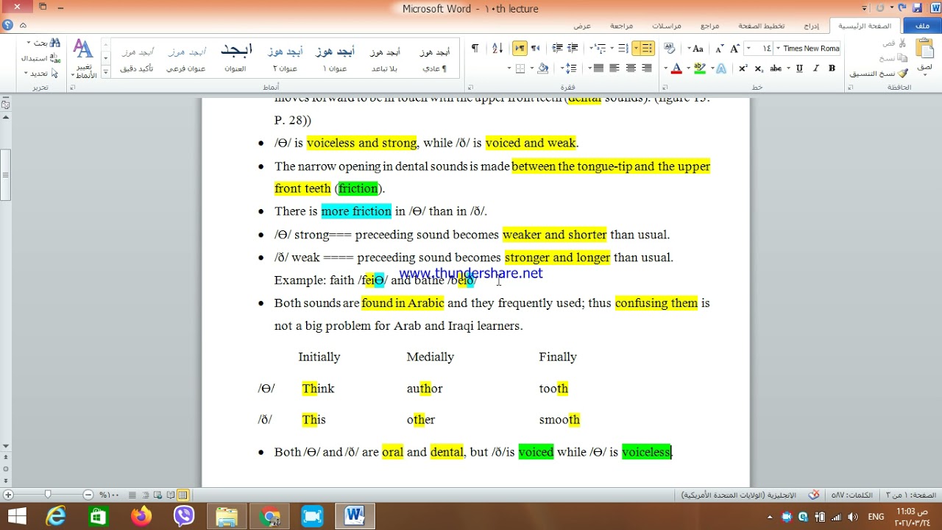
Task: Expand the styles gallery with the More arrow
Action: pyautogui.click(x=106, y=71)
